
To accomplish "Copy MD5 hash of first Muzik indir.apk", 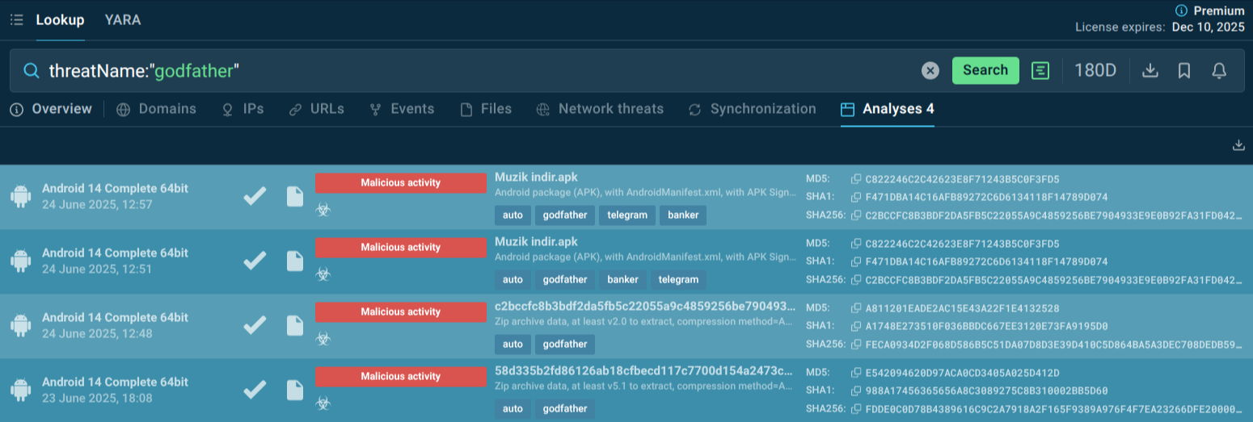I will [x=856, y=179].
